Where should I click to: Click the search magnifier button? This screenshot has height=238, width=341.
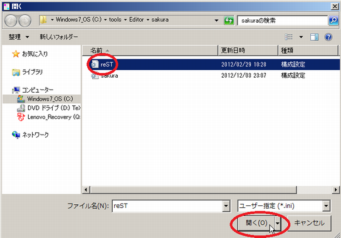coord(333,21)
